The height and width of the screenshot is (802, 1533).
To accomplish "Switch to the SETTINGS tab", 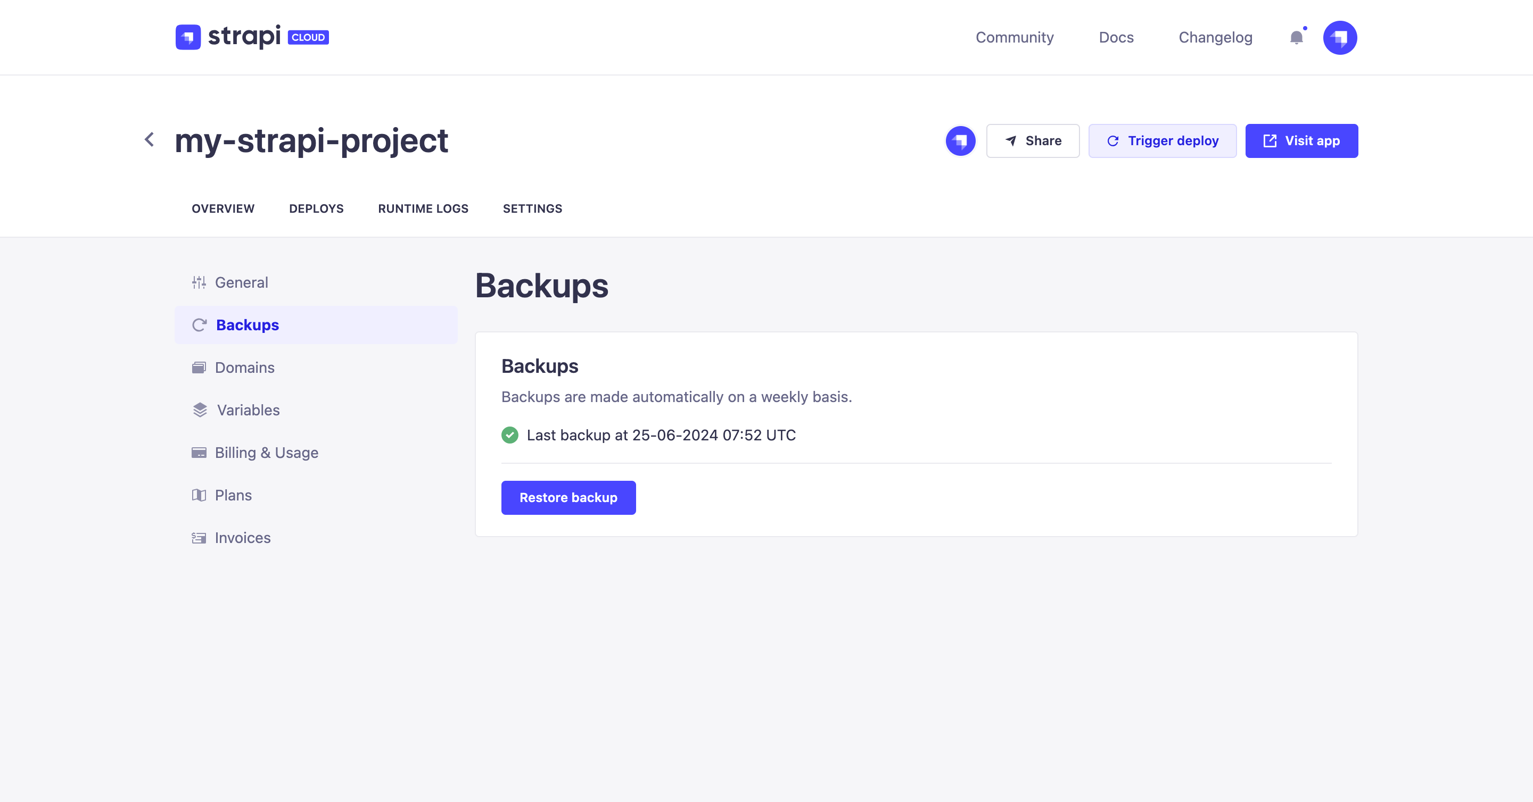I will pos(532,208).
